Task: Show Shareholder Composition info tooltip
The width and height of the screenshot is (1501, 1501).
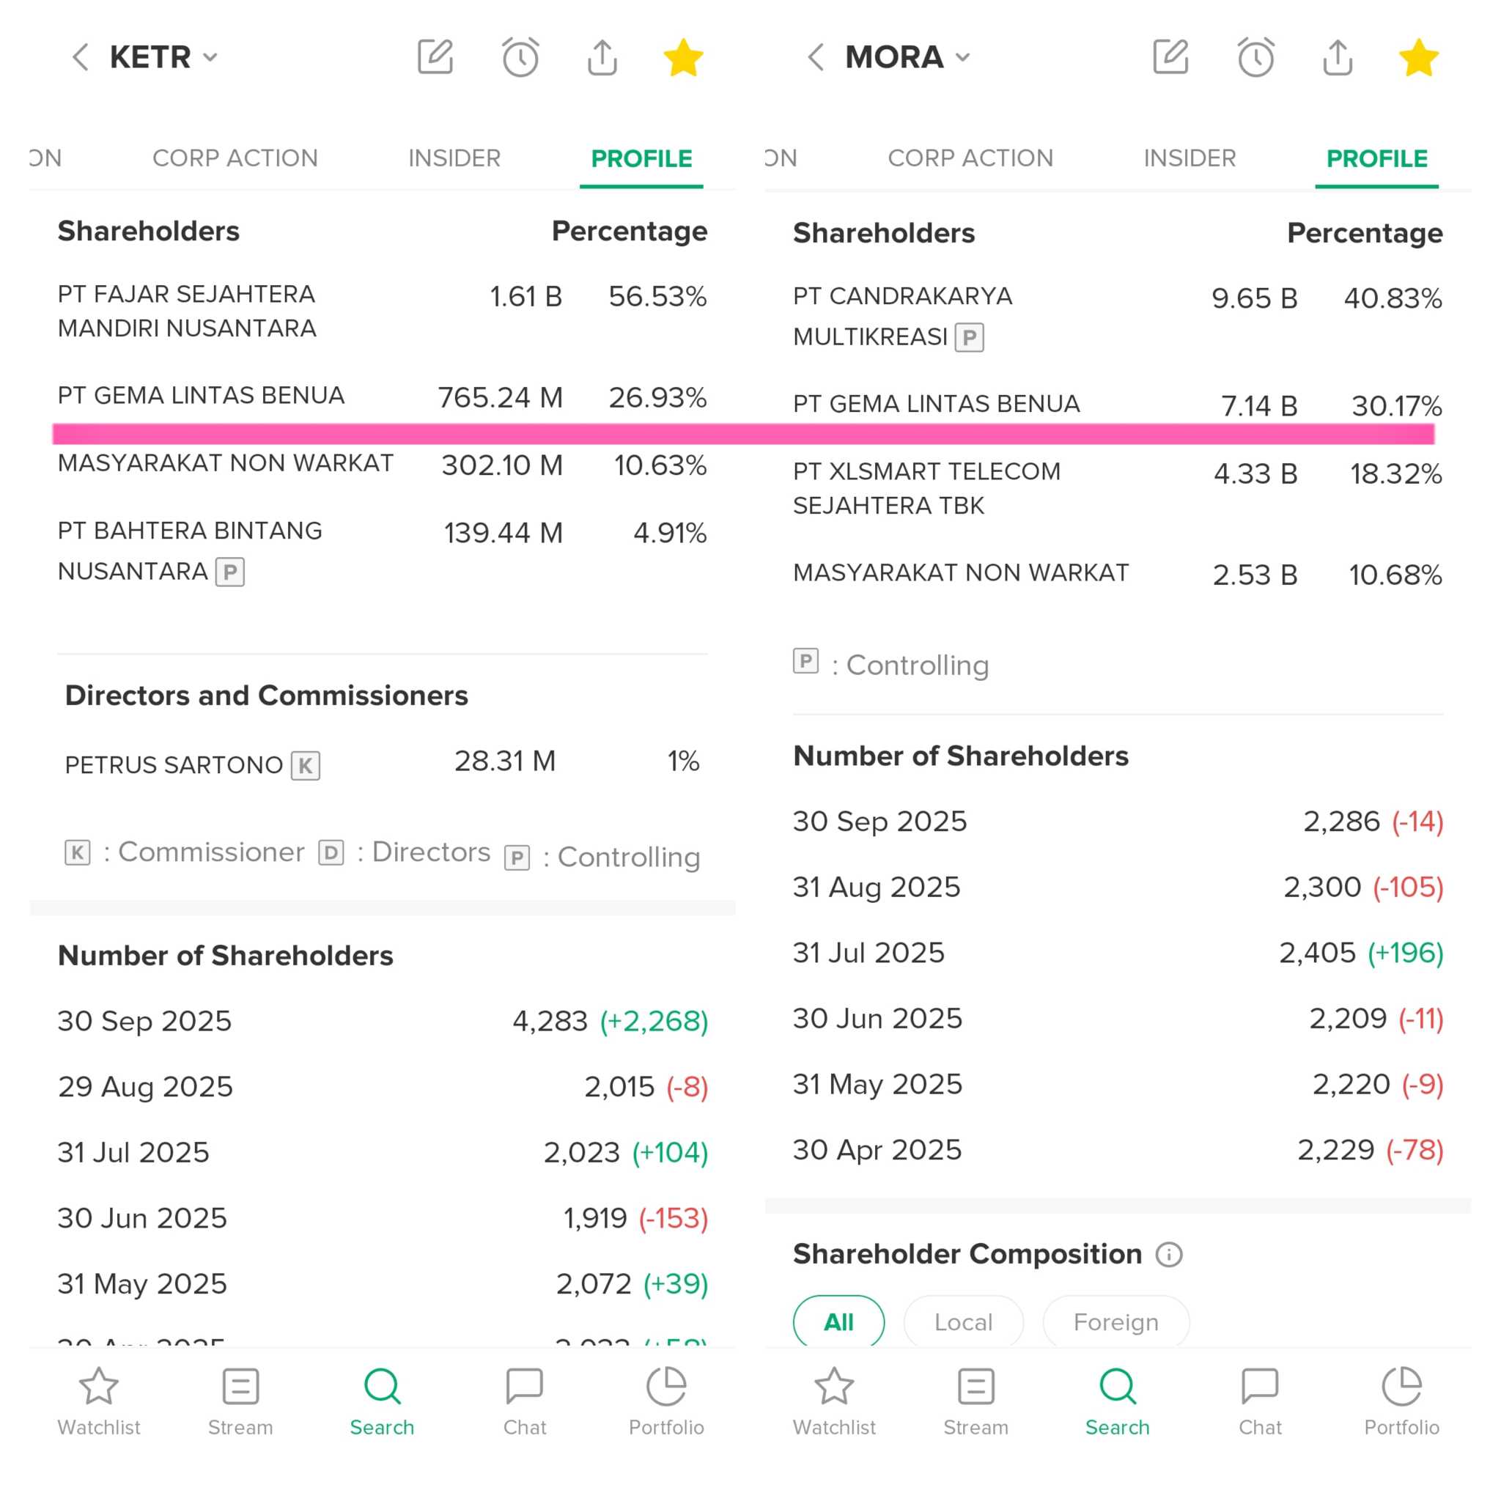Action: [1168, 1254]
